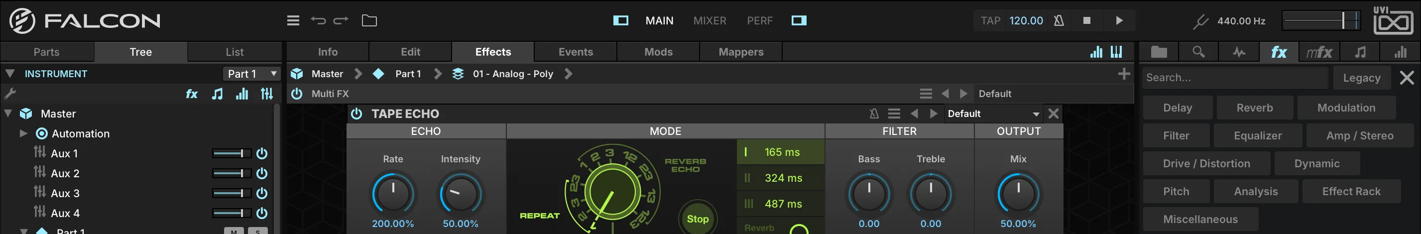Start playback with the play button
Viewport: 1421px width, 234px height.
1119,20
